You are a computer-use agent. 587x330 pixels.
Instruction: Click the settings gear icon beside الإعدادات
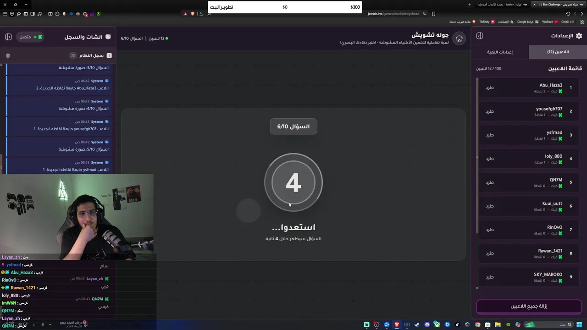pyautogui.click(x=579, y=36)
